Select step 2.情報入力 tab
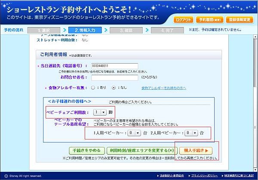This screenshot has width=258, height=180. (x=85, y=30)
